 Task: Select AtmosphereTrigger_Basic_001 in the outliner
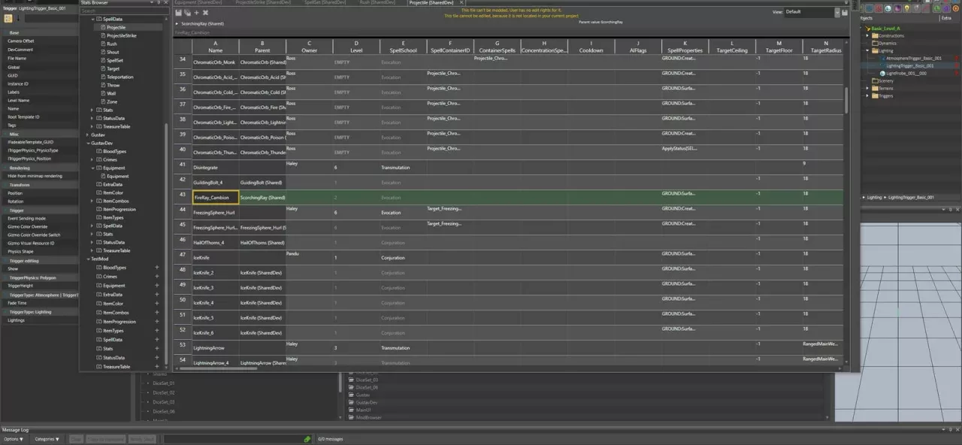pos(914,58)
